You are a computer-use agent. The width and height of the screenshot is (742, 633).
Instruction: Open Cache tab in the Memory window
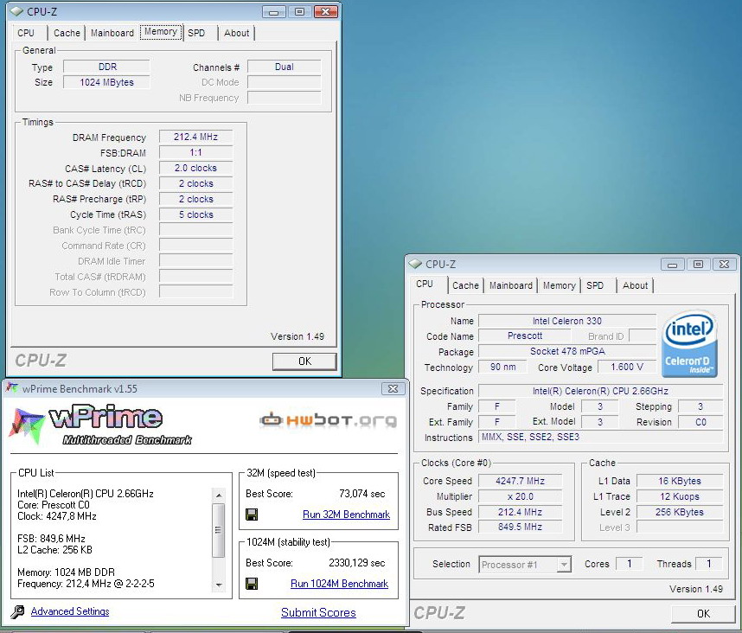tap(67, 33)
